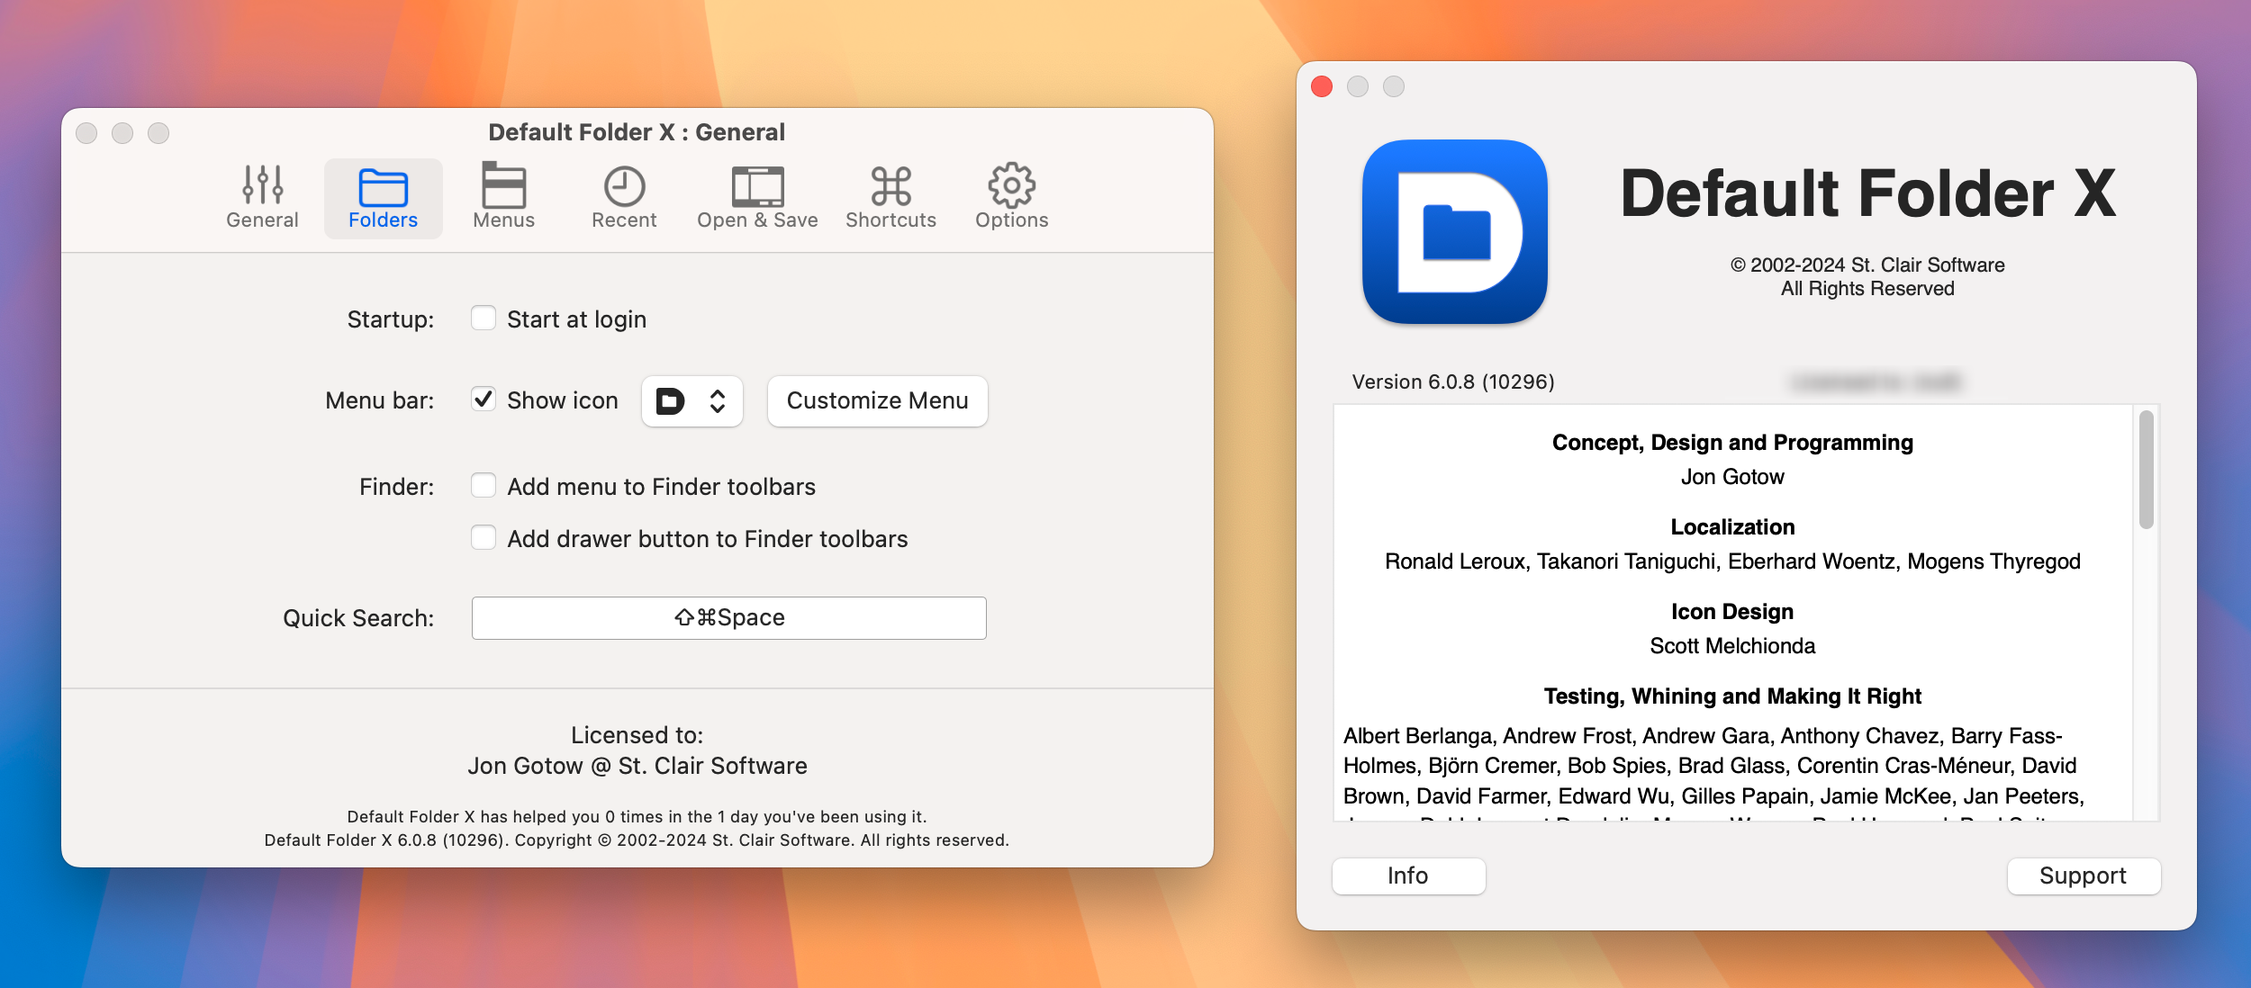Click the Info button in About window
2251x988 pixels.
tap(1408, 875)
